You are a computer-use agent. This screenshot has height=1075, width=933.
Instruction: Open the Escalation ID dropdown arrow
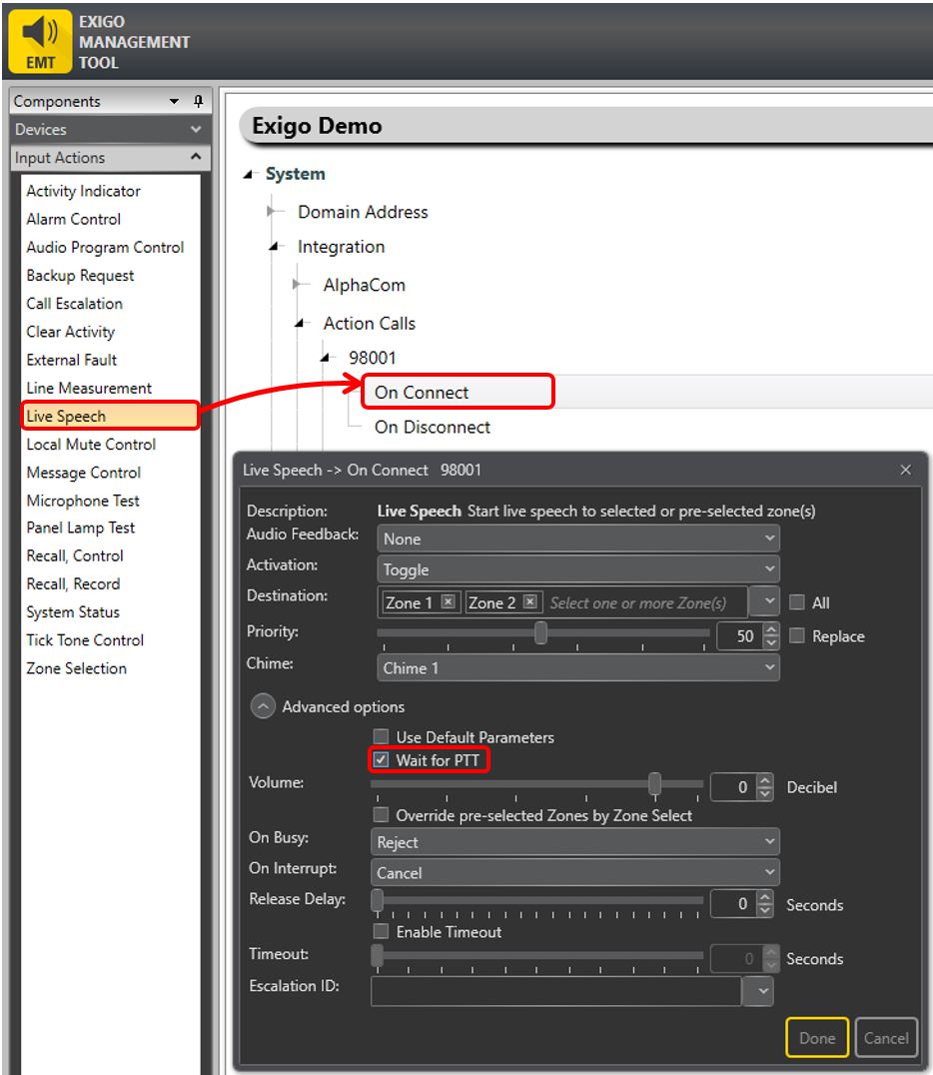(x=758, y=991)
